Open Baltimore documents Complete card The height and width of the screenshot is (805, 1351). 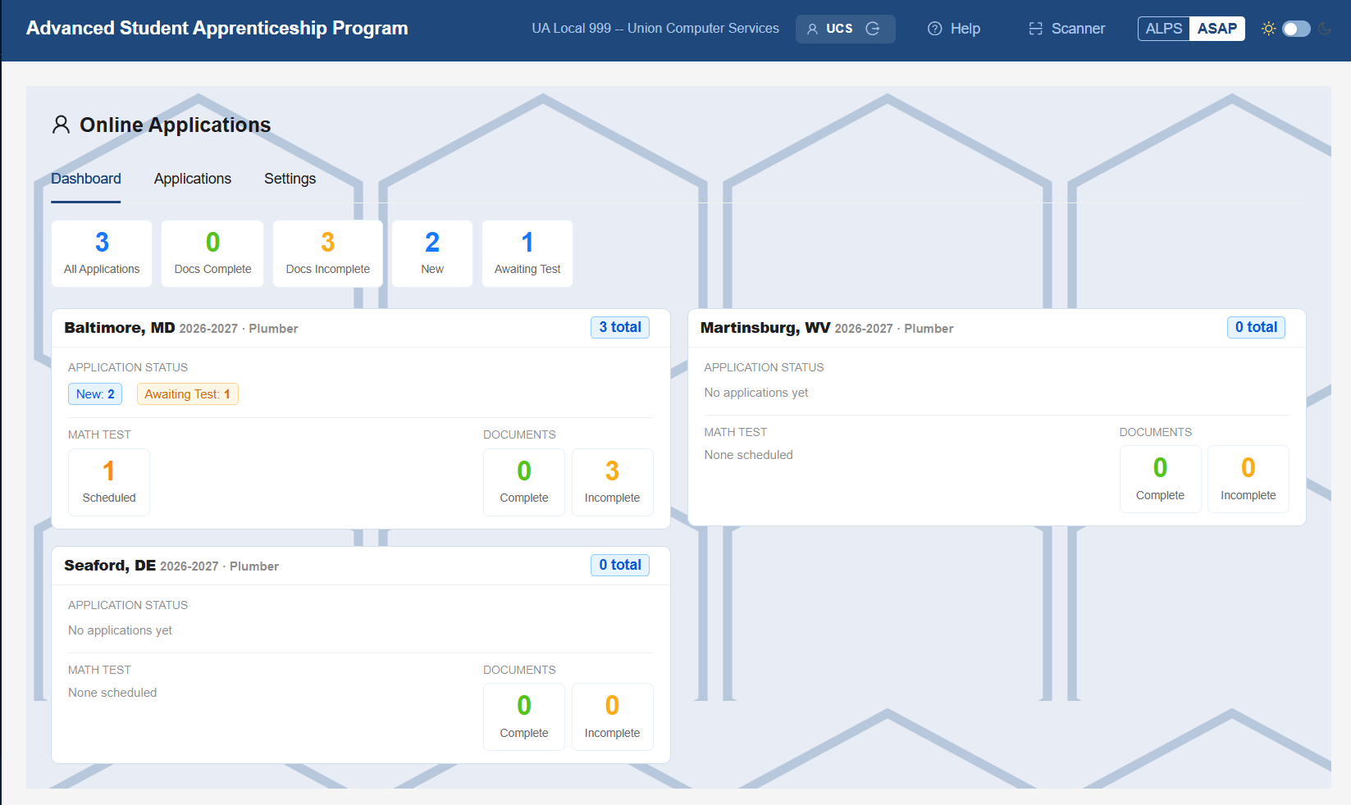(x=524, y=482)
